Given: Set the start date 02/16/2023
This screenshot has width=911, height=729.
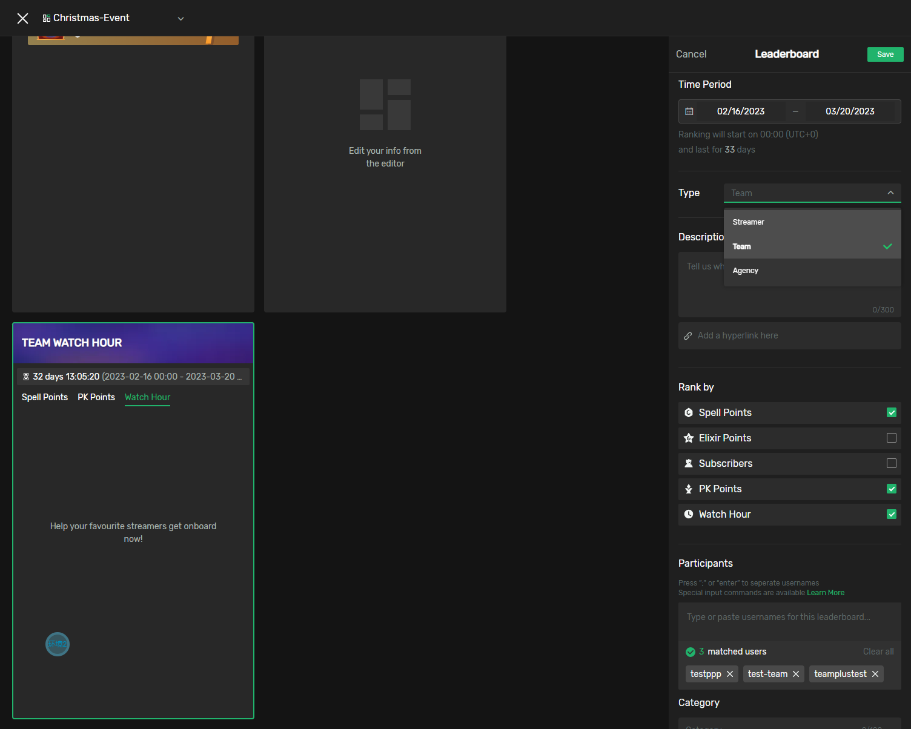Looking at the screenshot, I should pyautogui.click(x=741, y=111).
